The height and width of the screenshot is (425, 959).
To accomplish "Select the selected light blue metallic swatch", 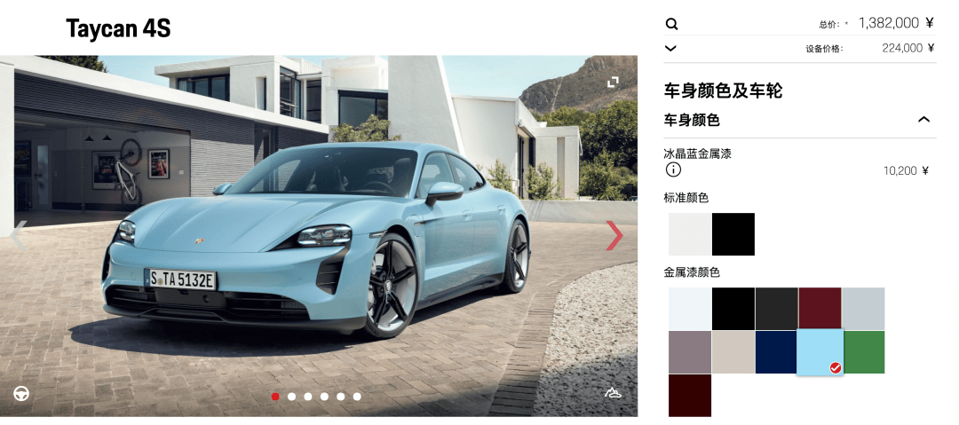I will click(820, 352).
